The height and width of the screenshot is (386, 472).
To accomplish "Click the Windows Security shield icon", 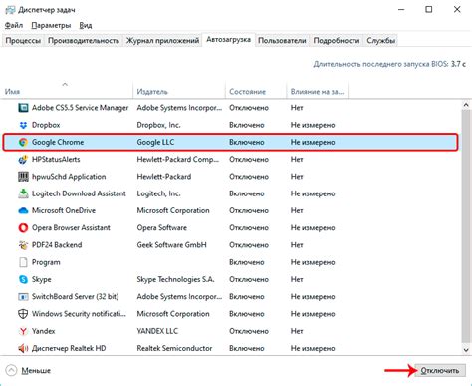I will (23, 314).
